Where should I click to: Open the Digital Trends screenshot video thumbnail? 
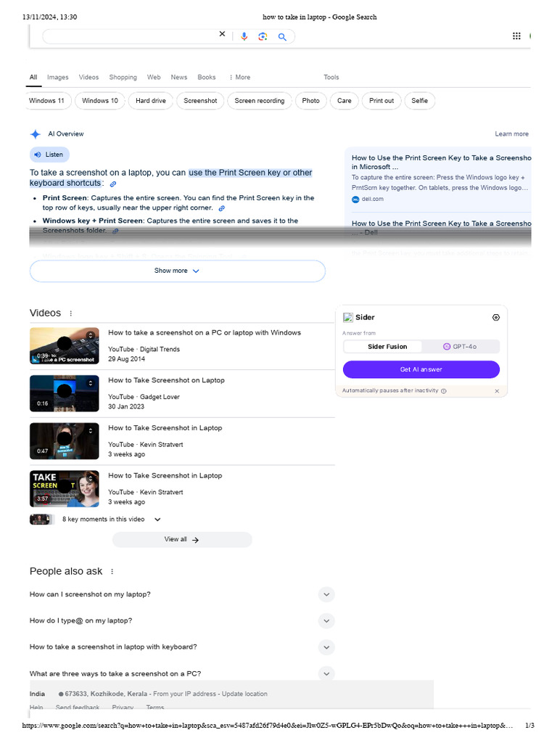(x=64, y=346)
